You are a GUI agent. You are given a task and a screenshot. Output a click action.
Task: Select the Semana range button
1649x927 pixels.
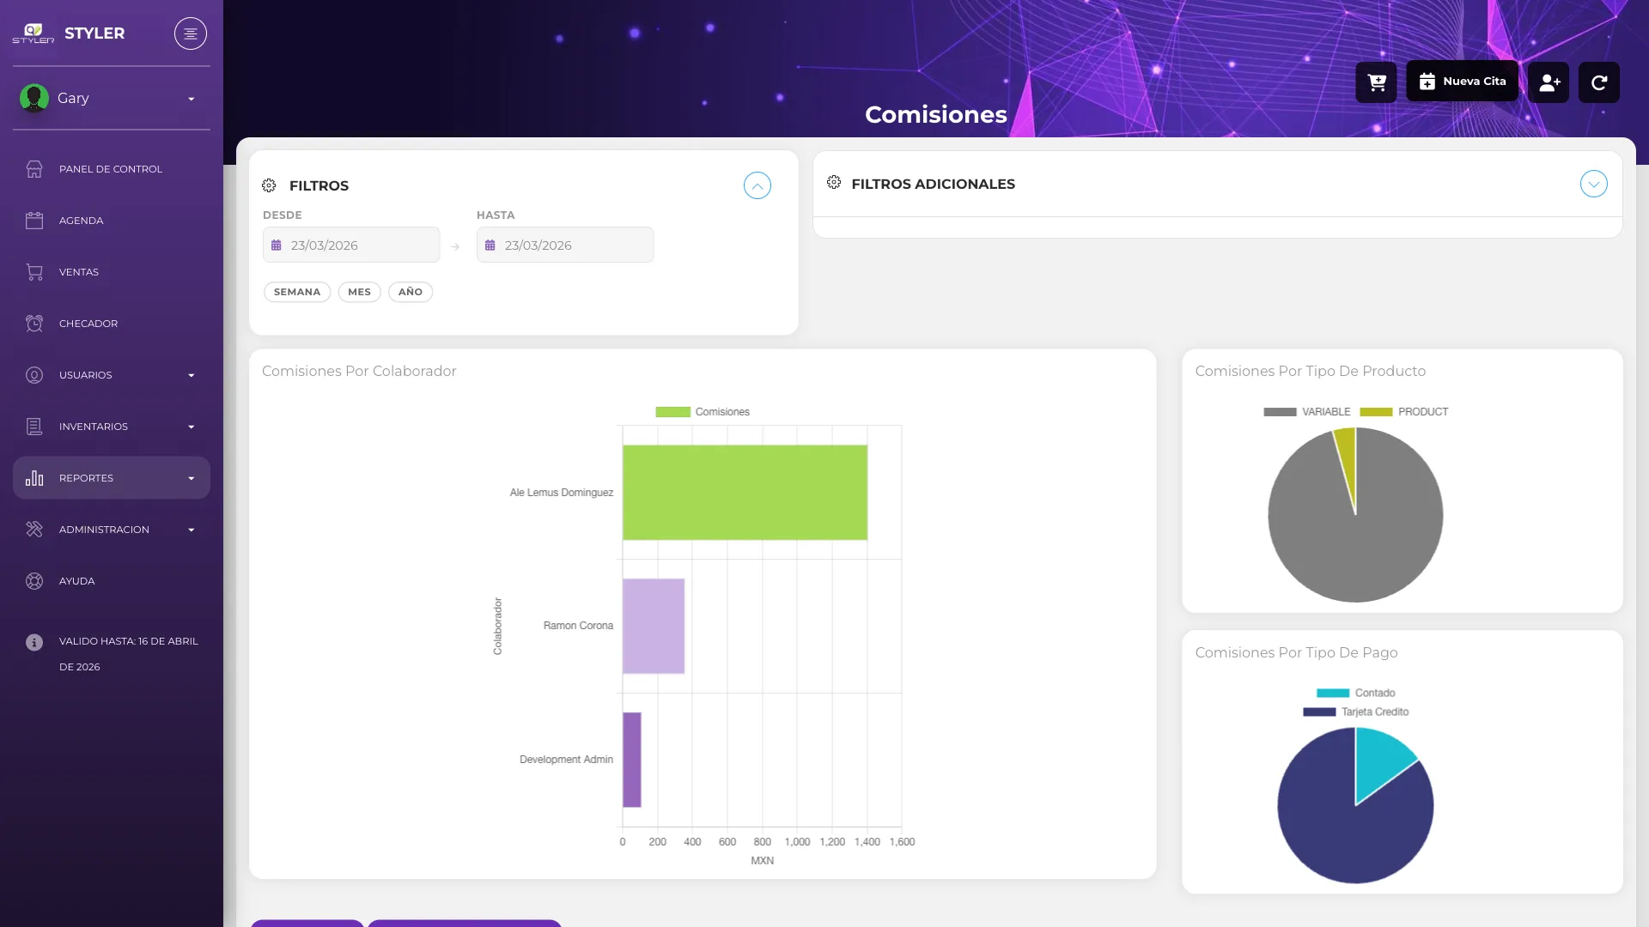(297, 292)
